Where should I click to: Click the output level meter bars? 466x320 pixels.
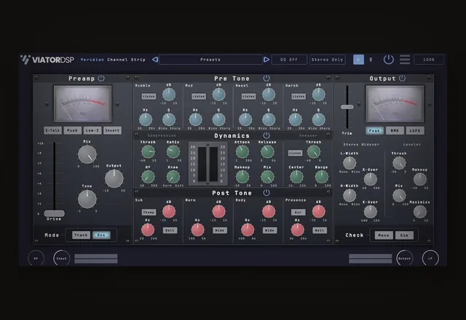pyautogui.click(x=371, y=258)
